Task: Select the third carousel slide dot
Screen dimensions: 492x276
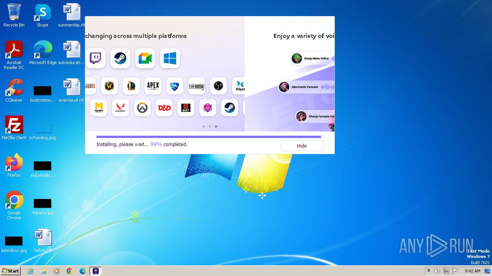Action: tap(216, 127)
